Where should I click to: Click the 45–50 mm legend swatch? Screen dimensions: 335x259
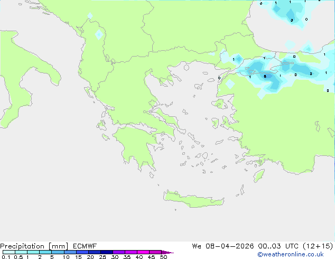(x=155, y=252)
